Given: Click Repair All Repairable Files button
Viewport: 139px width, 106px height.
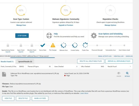Looking at the screenshot, I should 119,61.
